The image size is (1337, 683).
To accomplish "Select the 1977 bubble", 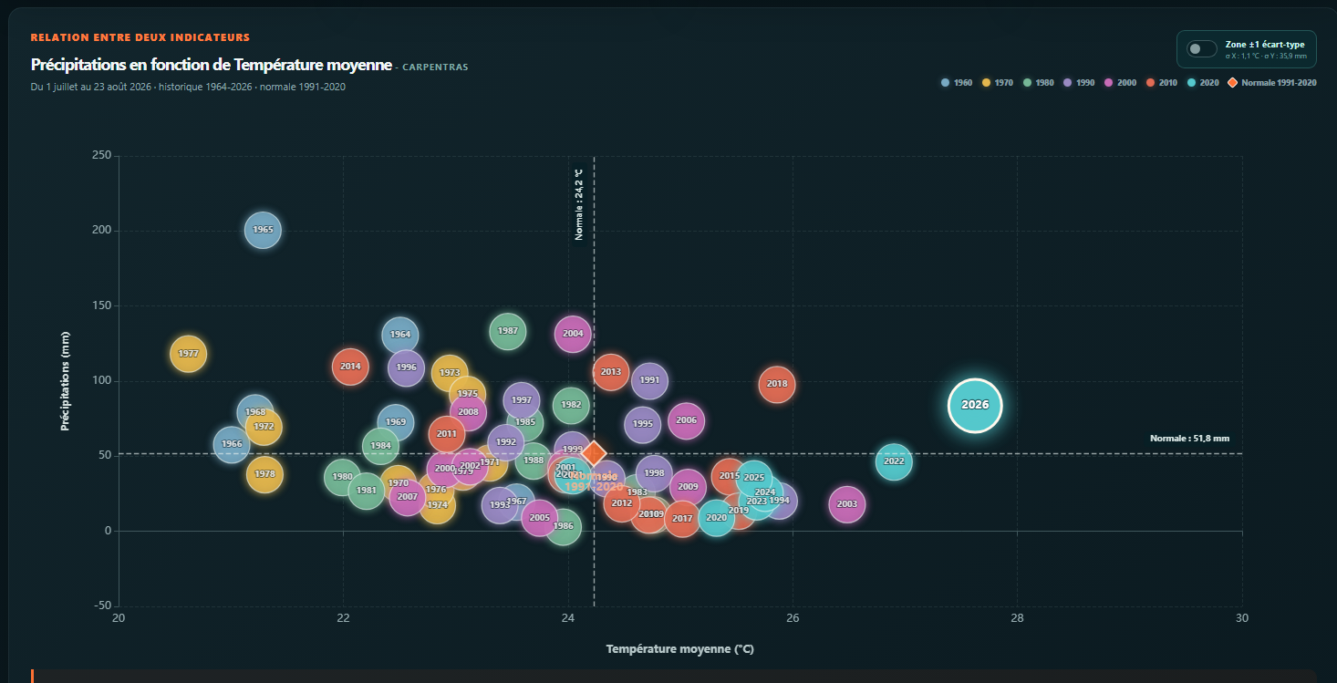I will tap(189, 354).
